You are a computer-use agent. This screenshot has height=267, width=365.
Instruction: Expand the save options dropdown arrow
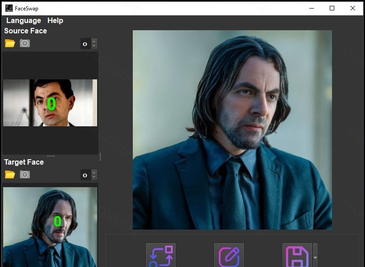(x=315, y=255)
